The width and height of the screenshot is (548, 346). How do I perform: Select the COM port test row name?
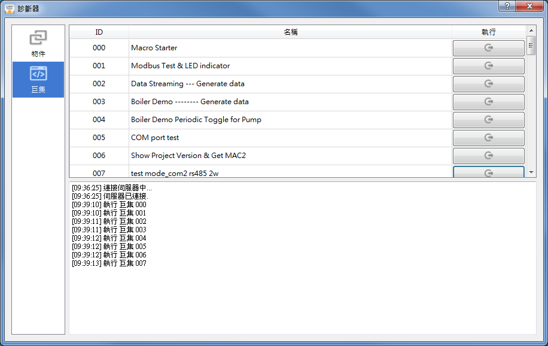point(155,138)
